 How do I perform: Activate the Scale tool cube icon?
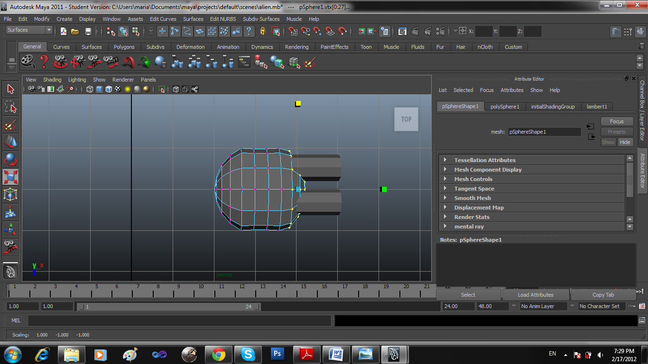point(10,177)
